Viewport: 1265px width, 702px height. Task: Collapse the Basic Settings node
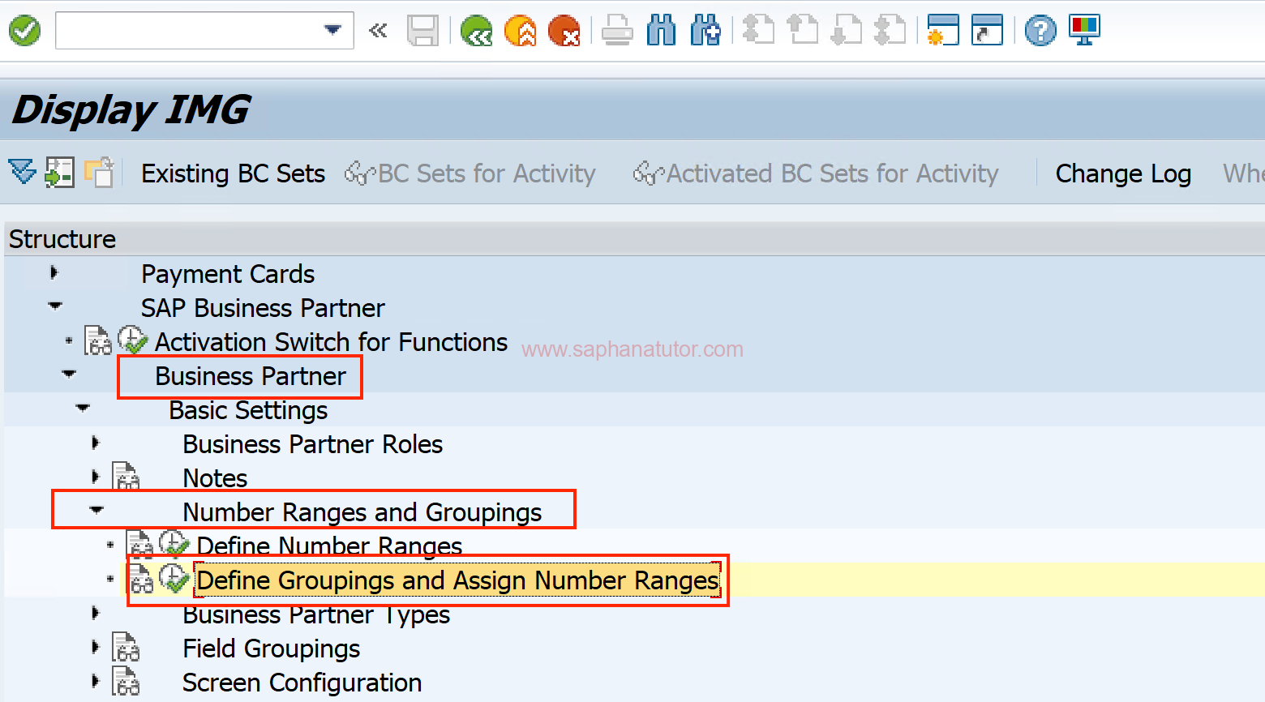point(83,409)
